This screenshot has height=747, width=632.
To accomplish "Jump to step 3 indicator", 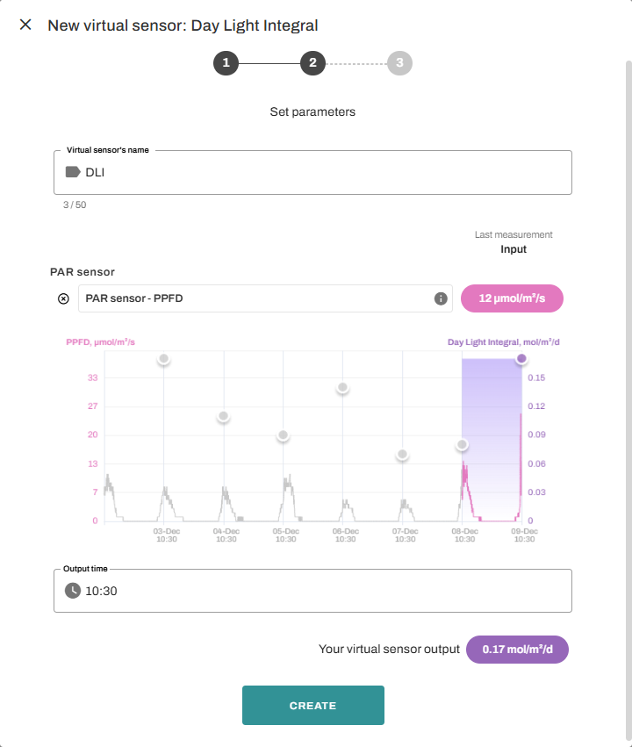I will (399, 63).
